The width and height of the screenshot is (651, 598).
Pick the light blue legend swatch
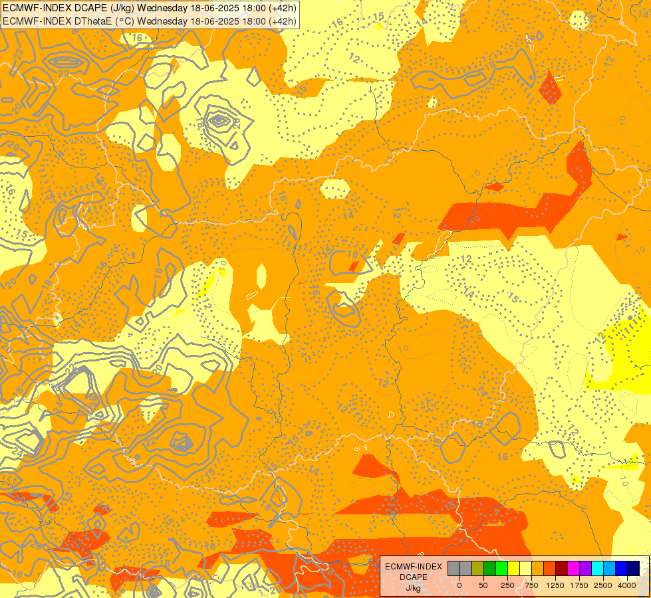point(610,568)
